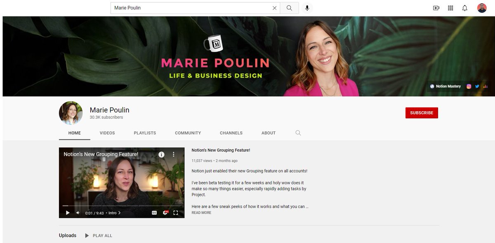495x243 pixels.
Task: Open the Uploads section heading
Action: pyautogui.click(x=68, y=236)
